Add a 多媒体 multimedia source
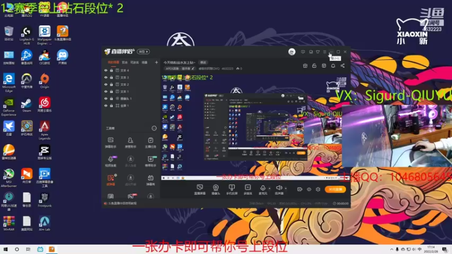This screenshot has height=254, width=452. point(248,190)
